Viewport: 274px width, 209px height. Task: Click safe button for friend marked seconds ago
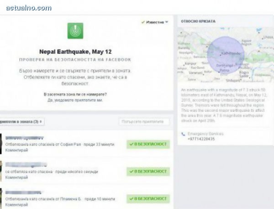click(148, 172)
